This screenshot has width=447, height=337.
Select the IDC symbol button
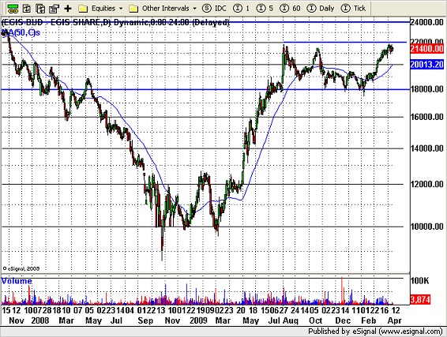(214, 9)
